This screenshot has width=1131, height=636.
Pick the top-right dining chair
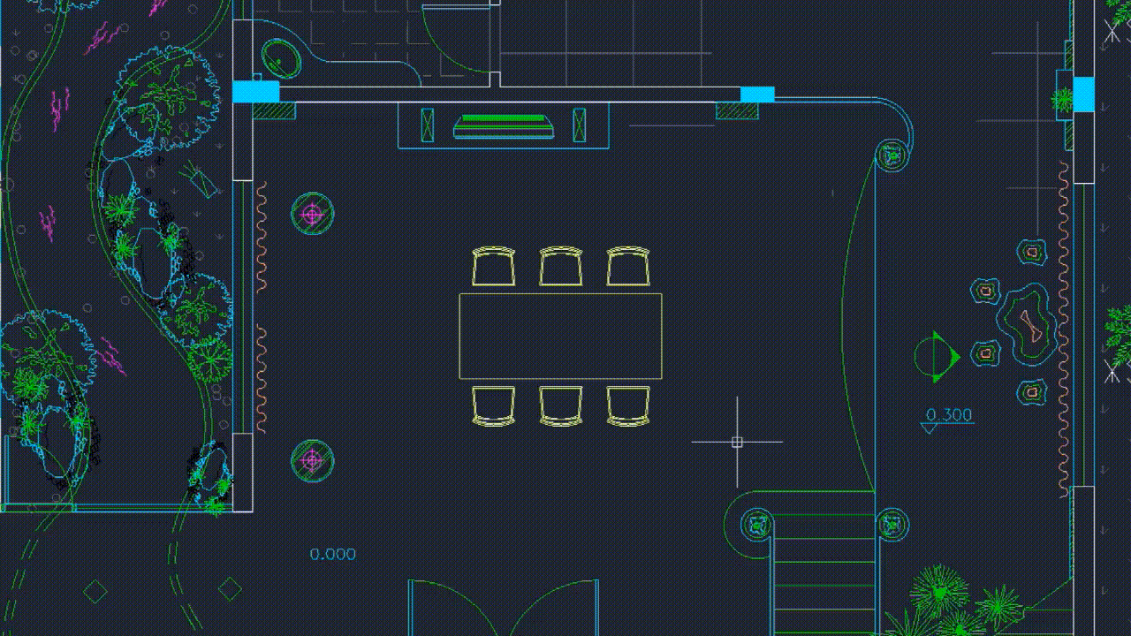(628, 266)
